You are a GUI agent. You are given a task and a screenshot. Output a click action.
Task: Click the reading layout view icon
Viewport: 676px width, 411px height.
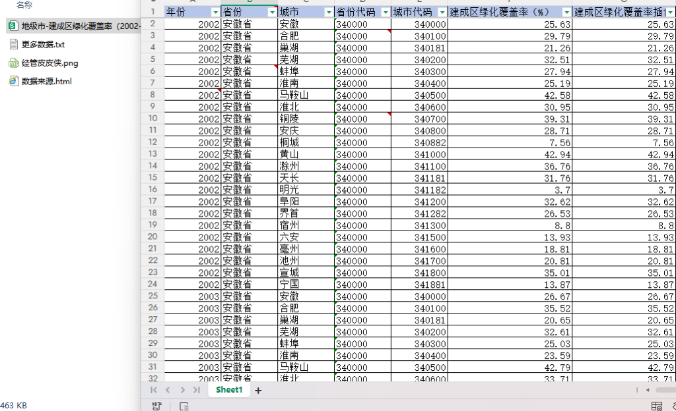657,406
